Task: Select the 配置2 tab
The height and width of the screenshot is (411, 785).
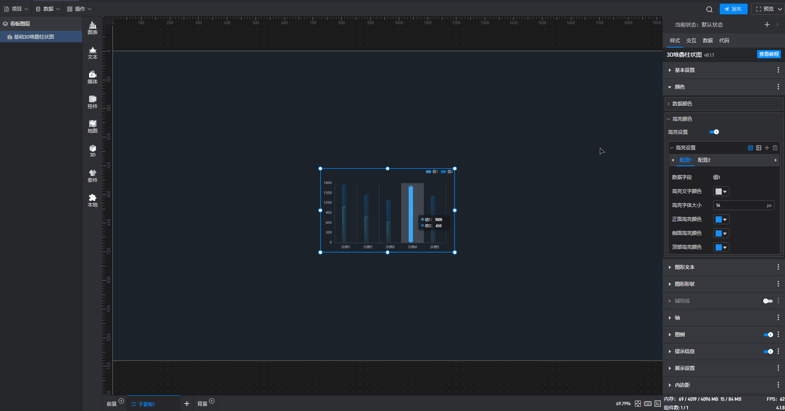Action: coord(704,160)
